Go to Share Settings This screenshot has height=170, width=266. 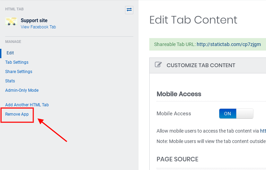(x=19, y=72)
